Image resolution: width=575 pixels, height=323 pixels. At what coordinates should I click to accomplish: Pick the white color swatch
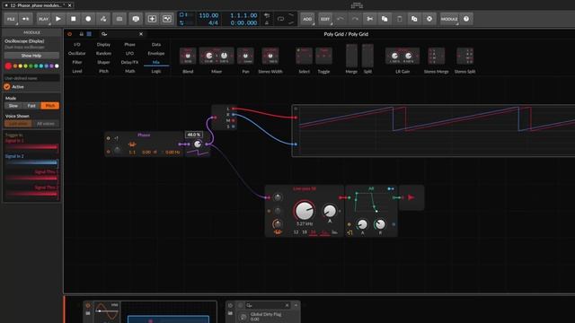tap(57, 65)
